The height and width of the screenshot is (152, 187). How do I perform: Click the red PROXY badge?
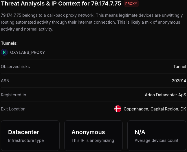pos(131,4)
